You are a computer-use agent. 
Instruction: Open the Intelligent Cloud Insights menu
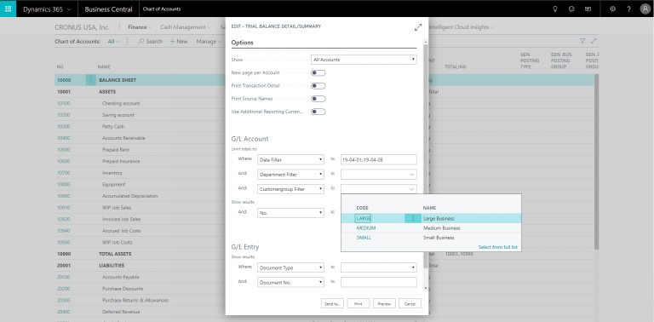462,27
